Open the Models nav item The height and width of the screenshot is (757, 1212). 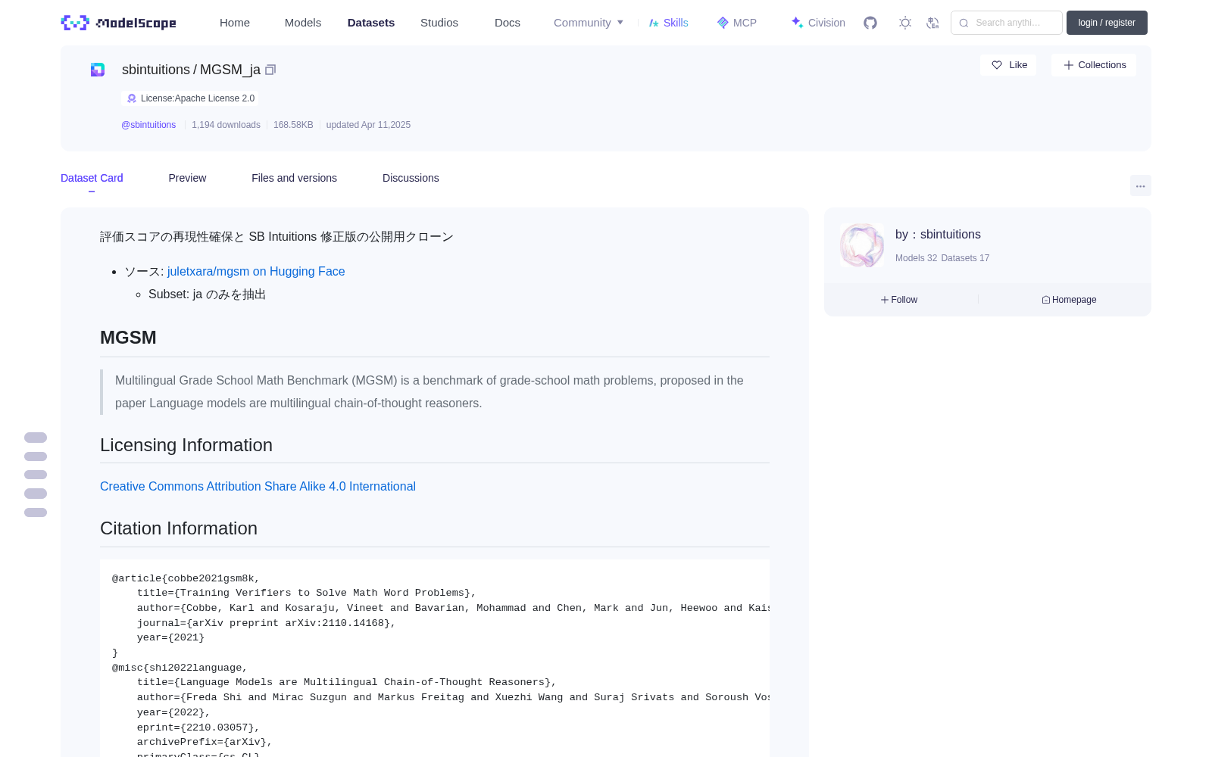303,23
